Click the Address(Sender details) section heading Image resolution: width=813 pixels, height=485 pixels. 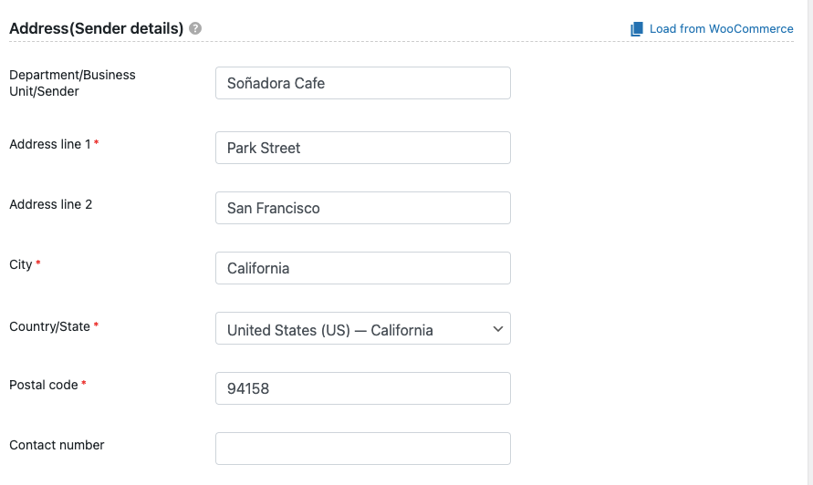[x=97, y=28]
